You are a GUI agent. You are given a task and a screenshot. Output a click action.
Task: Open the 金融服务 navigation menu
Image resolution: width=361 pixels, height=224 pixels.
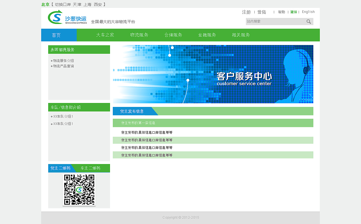pos(207,35)
